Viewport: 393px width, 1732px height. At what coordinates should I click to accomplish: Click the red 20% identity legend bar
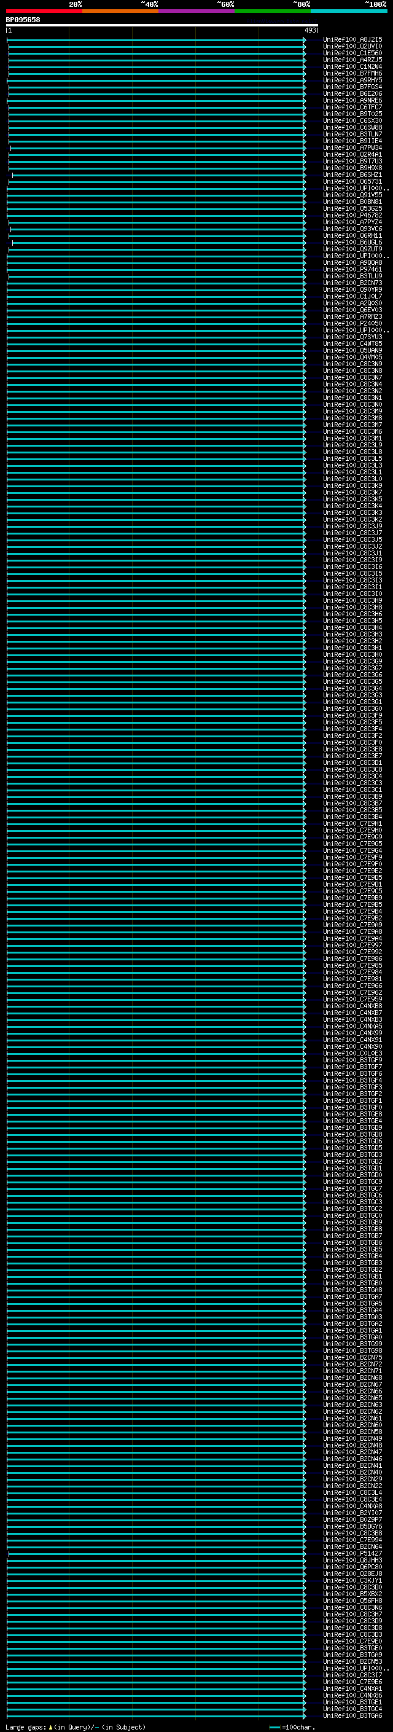pos(44,11)
